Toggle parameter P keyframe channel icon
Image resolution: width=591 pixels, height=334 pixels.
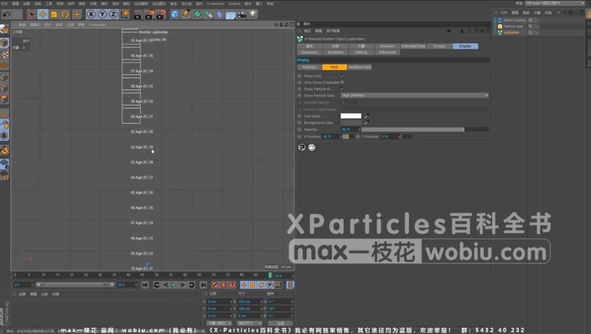270,285
